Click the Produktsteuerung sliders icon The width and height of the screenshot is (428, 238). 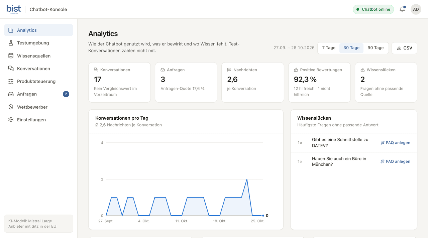pyautogui.click(x=11, y=81)
